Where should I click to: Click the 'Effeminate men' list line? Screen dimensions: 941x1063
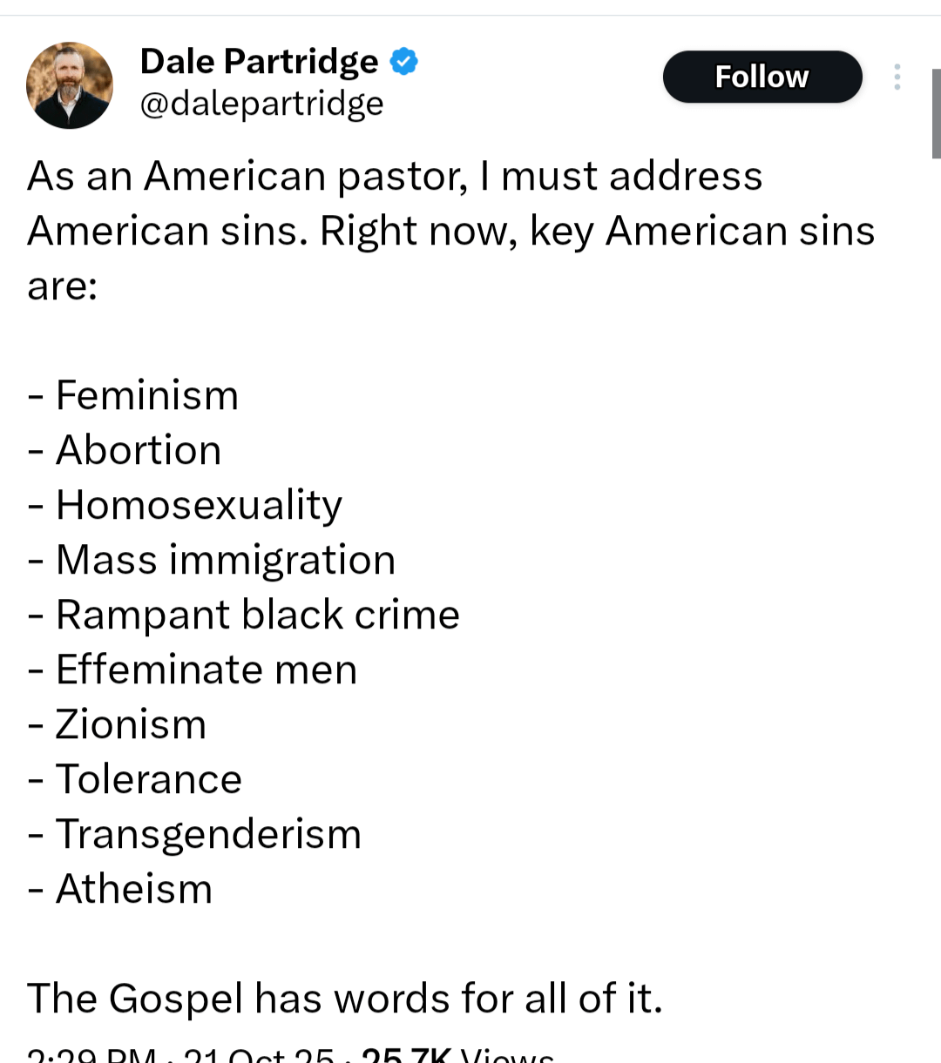(x=206, y=669)
